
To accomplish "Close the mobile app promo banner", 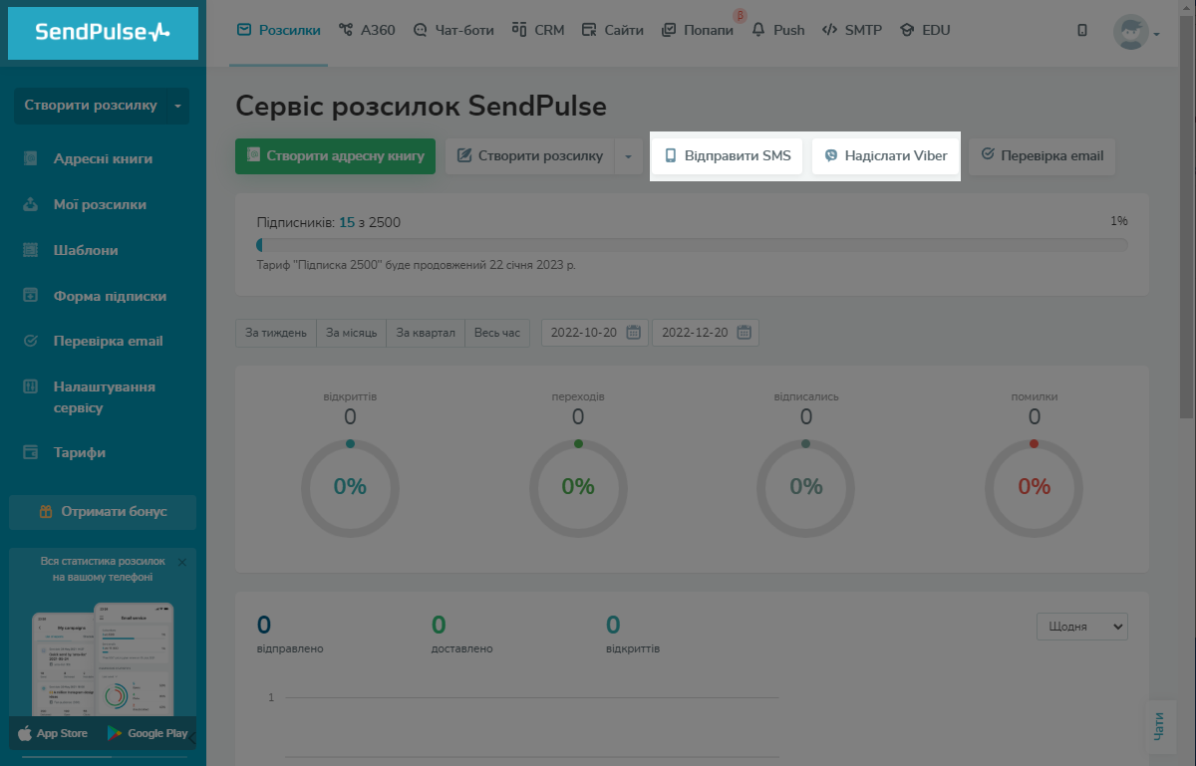I will (x=181, y=563).
